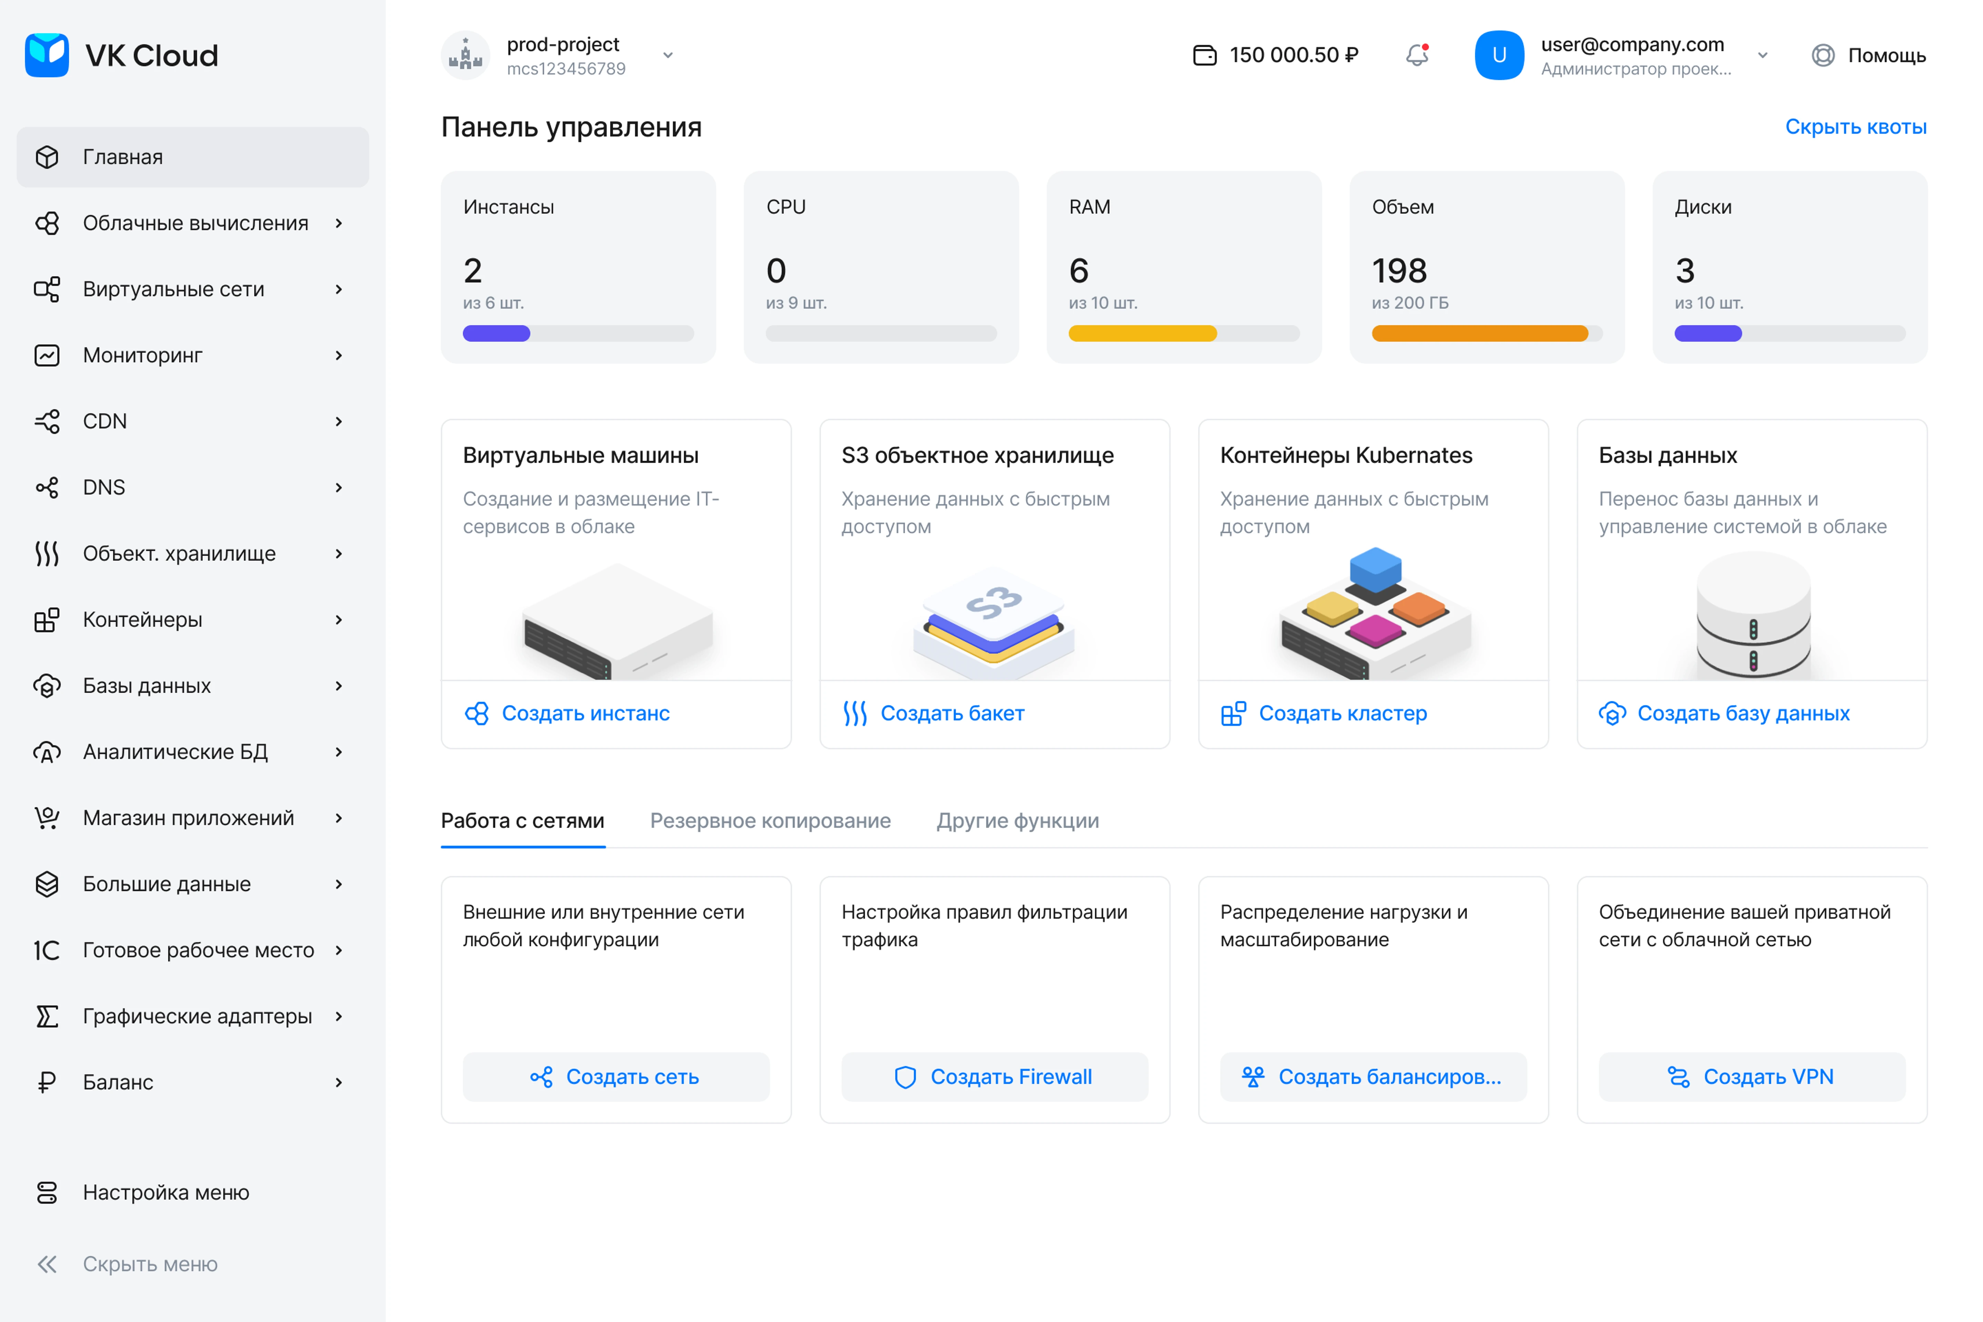The height and width of the screenshot is (1322, 1983).
Task: Expand Облачные вычисления chevron
Action: [339, 223]
